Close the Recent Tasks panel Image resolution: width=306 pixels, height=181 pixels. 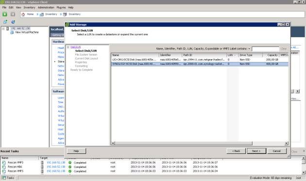coord(304,151)
